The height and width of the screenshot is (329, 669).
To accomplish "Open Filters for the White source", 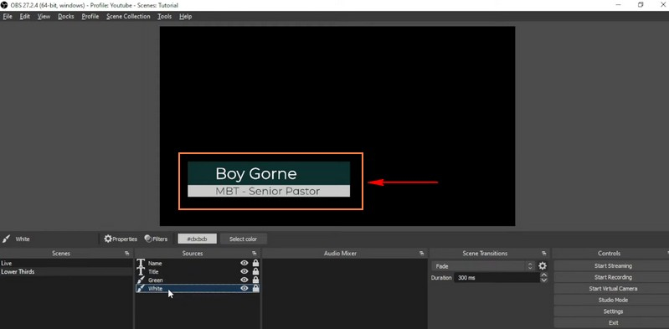I will click(x=156, y=239).
